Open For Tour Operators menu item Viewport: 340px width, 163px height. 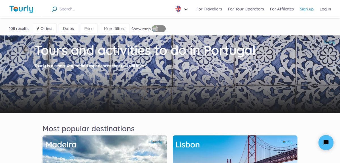(246, 9)
